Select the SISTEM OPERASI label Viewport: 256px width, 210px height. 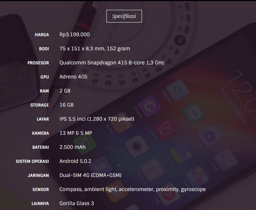point(32,161)
